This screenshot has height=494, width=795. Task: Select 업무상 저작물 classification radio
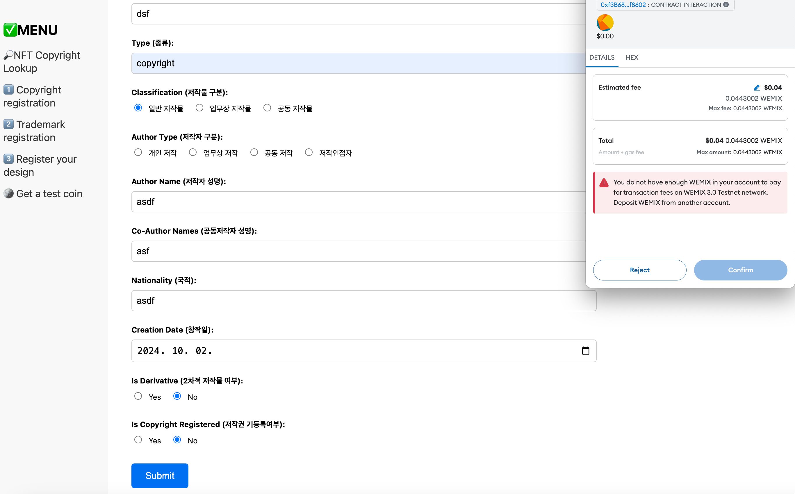199,108
